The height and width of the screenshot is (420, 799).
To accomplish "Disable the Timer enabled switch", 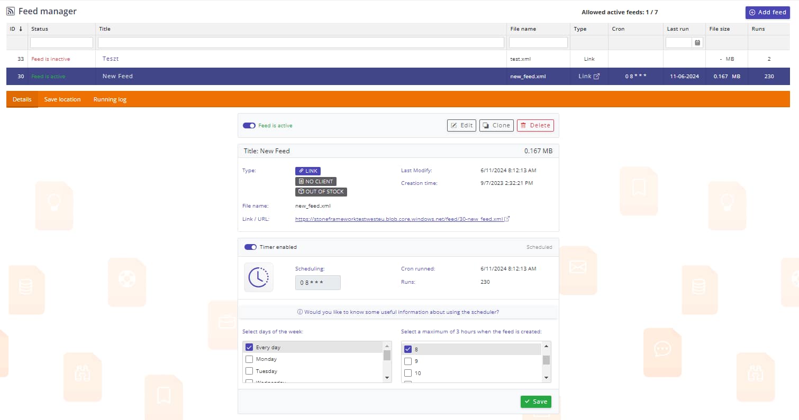I will (250, 247).
